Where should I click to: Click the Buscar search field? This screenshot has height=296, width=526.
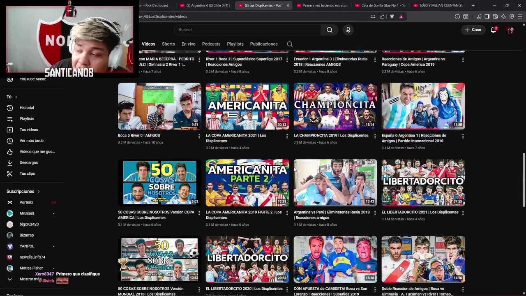pyautogui.click(x=248, y=30)
